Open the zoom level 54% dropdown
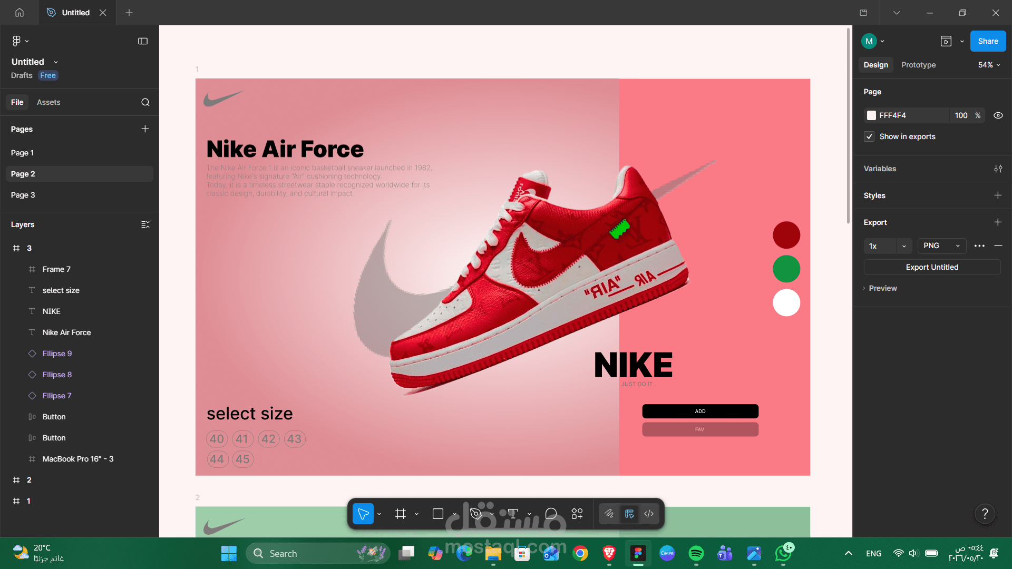 click(x=989, y=65)
